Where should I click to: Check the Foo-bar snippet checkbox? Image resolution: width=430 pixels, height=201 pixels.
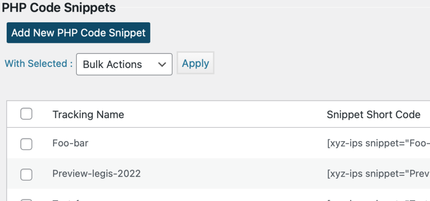coord(26,144)
